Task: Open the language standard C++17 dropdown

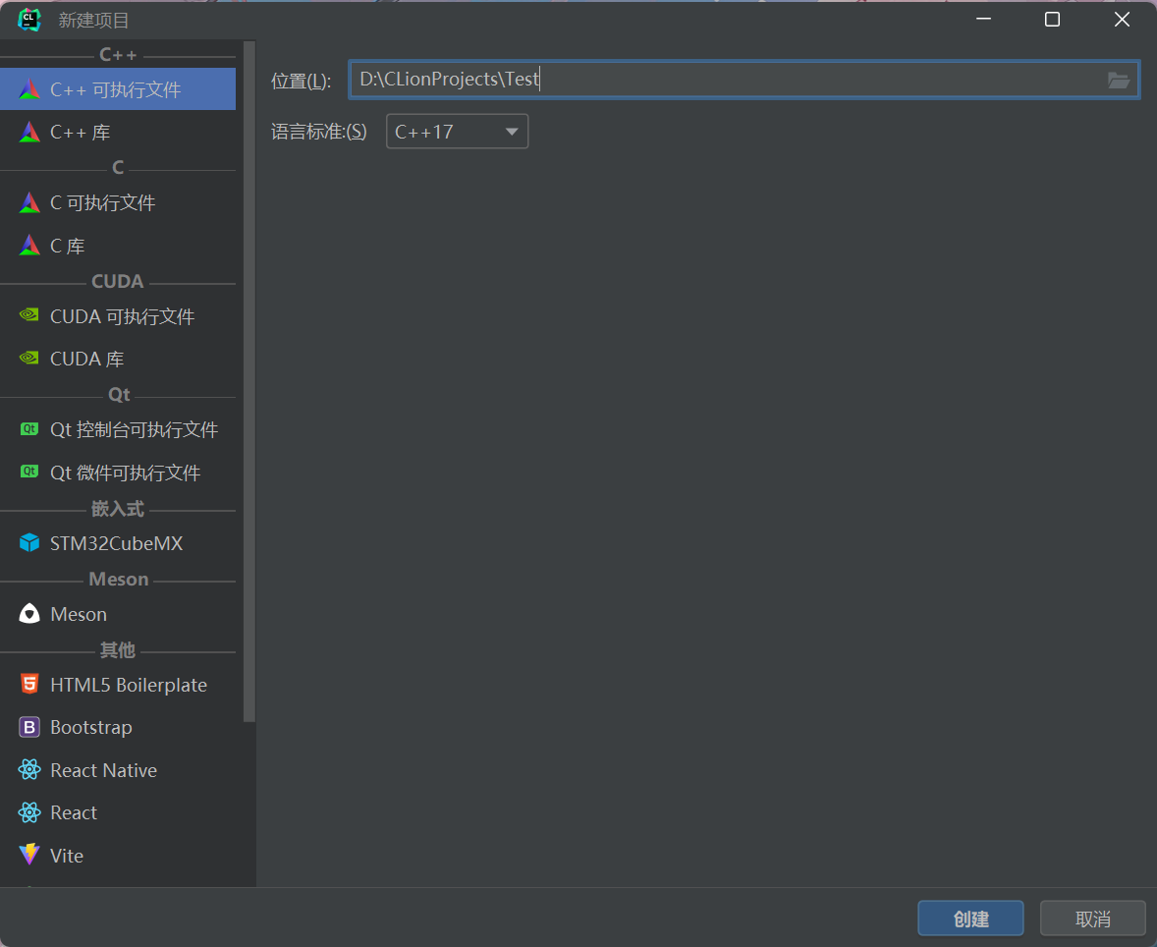Action: (x=457, y=132)
